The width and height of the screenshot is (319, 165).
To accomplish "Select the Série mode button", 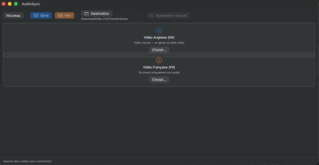I will coord(41,16).
